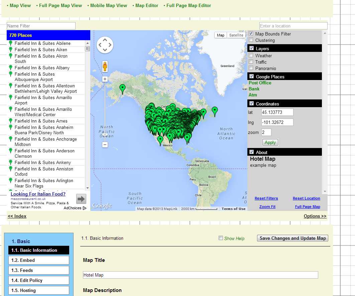
Task: Click the right panel scroll-down arrow
Action: tap(325, 192)
